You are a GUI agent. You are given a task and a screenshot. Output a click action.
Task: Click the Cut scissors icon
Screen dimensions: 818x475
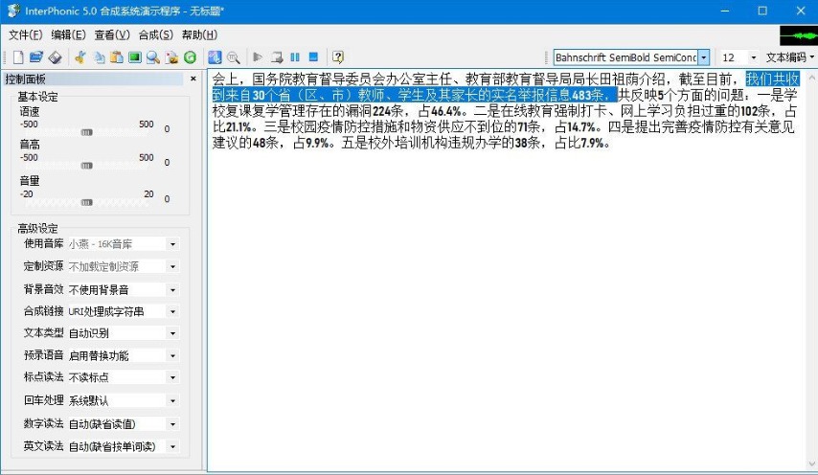coord(80,57)
